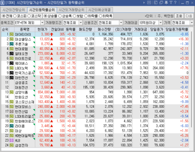This screenshot has height=152, width=195.
Task: Click the T font size icon
Action: tap(171, 3)
